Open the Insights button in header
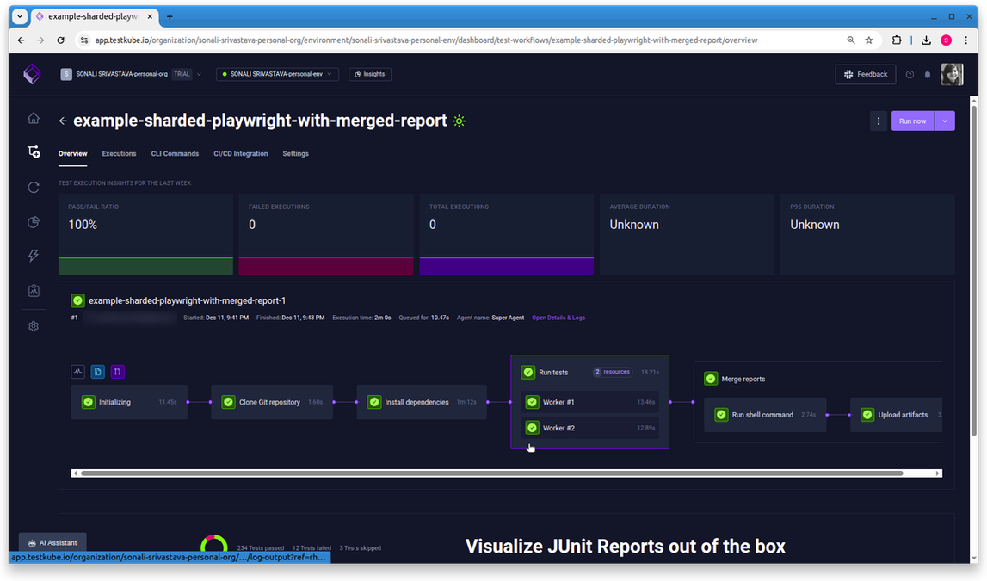This screenshot has height=581, width=987. pos(370,74)
